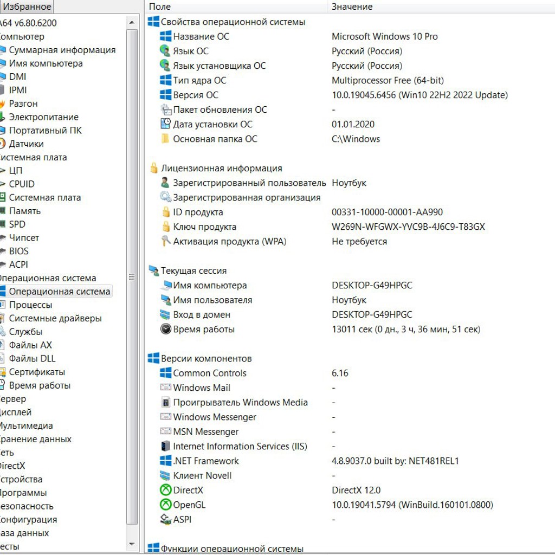Click the Xbox icon beside DirectX row
The width and height of the screenshot is (555, 555).
(166, 490)
